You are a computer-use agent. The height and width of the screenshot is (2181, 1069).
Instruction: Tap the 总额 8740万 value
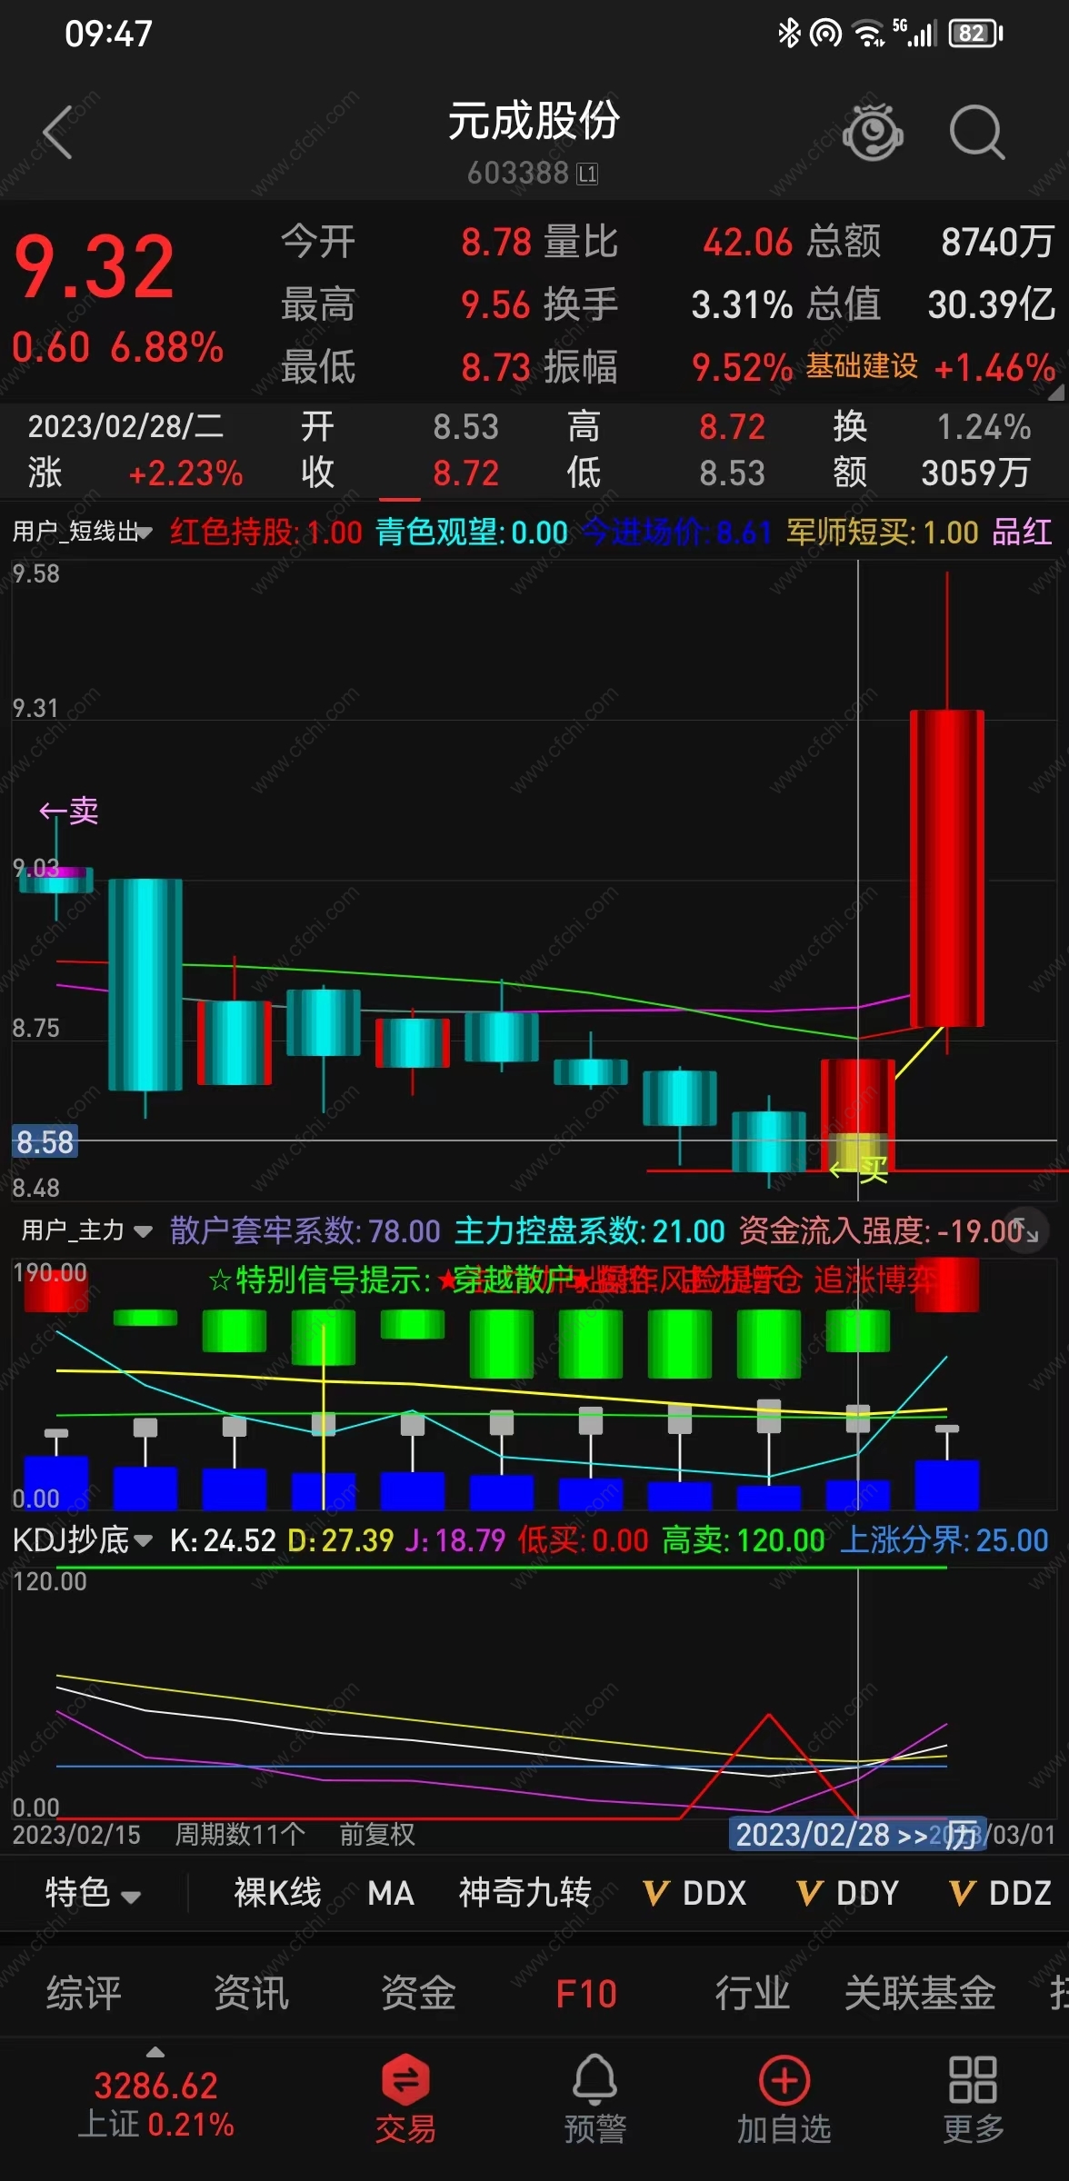coord(998,242)
